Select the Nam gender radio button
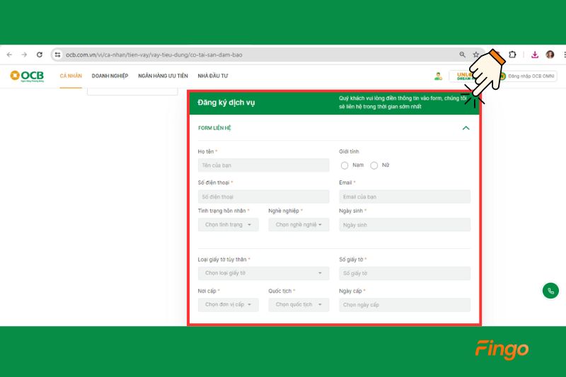This screenshot has height=377, width=566. 345,166
